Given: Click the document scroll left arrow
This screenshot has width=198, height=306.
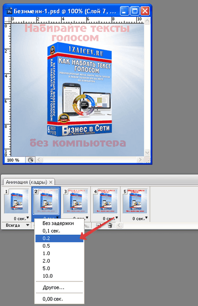Looking at the screenshot, I should coord(39,160).
